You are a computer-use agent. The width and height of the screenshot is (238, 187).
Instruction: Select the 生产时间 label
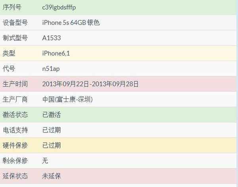click(15, 84)
